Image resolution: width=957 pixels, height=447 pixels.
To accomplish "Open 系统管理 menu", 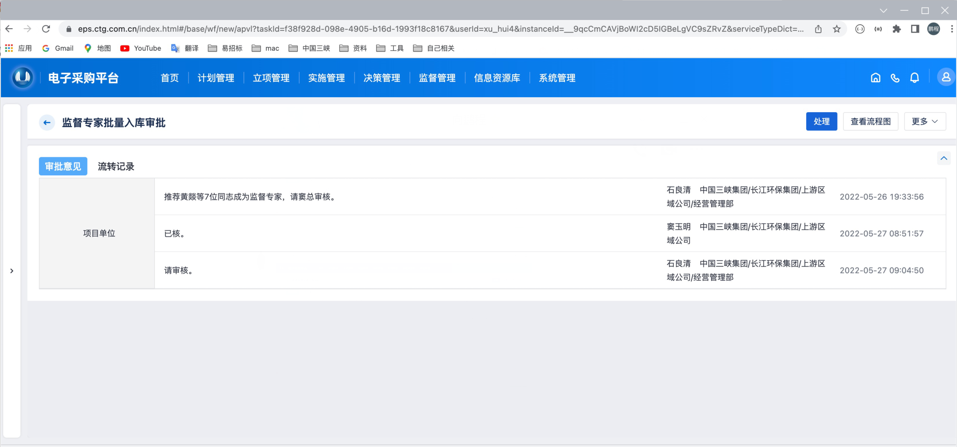I will 557,78.
